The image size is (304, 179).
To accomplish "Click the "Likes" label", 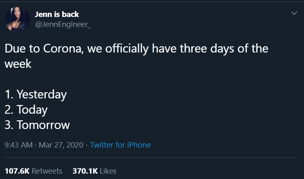I will coord(108,171).
